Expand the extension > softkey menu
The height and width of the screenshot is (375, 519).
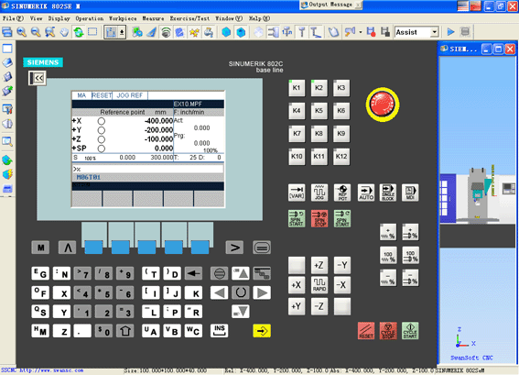(x=234, y=248)
